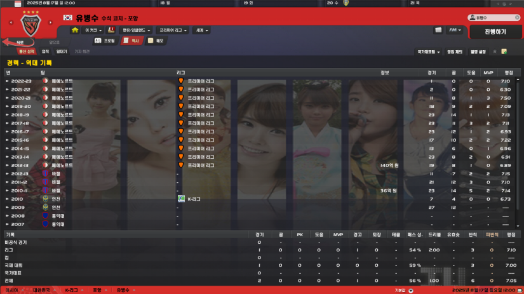This screenshot has height=294, width=524.
Task: Open the bookmarks folder icon near FM menu
Action: [438, 30]
